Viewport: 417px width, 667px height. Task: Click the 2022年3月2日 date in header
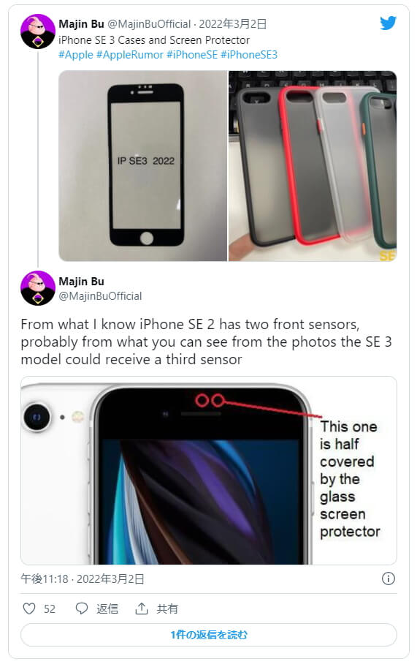click(233, 24)
